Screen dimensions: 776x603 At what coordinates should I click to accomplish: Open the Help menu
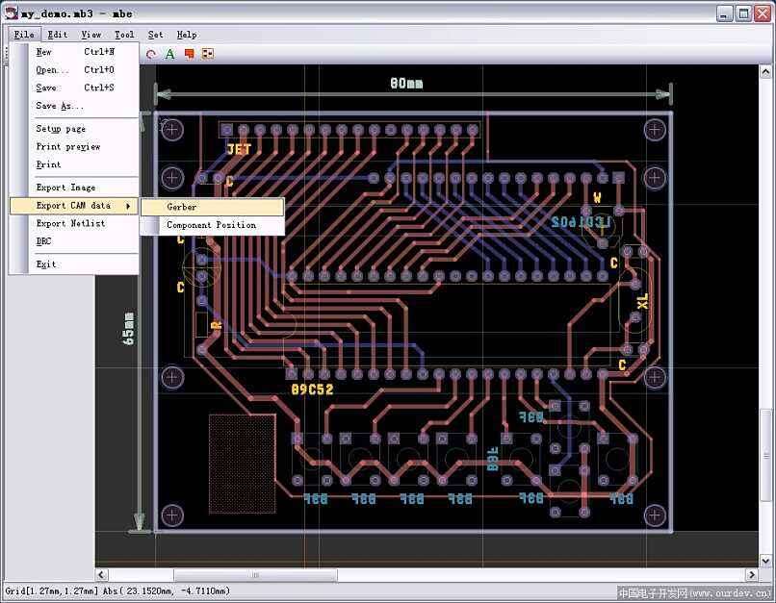point(185,34)
